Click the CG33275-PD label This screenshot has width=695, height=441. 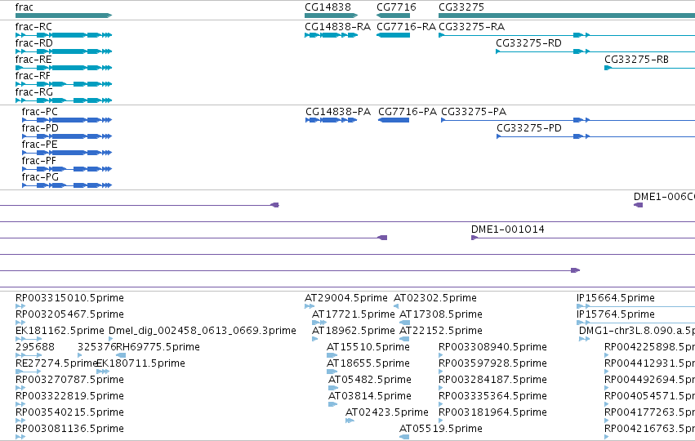coord(529,128)
